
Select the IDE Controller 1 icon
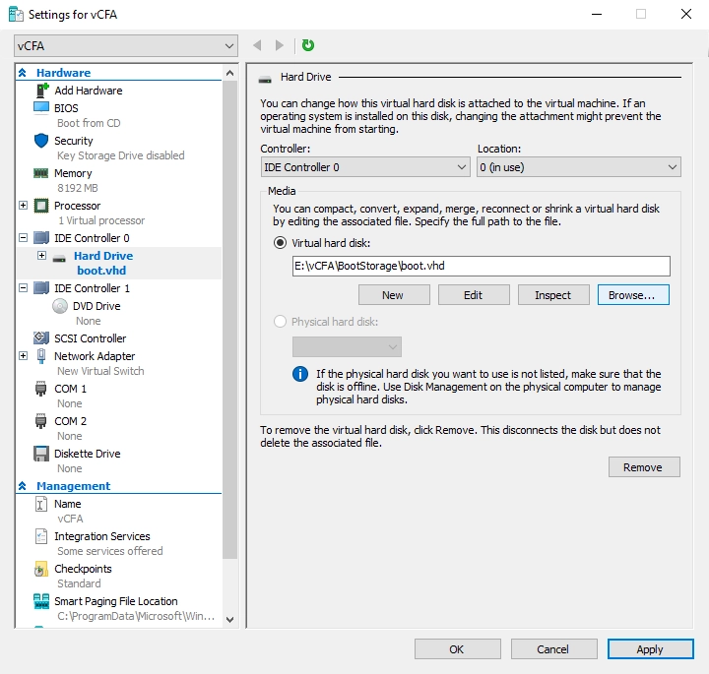click(41, 287)
